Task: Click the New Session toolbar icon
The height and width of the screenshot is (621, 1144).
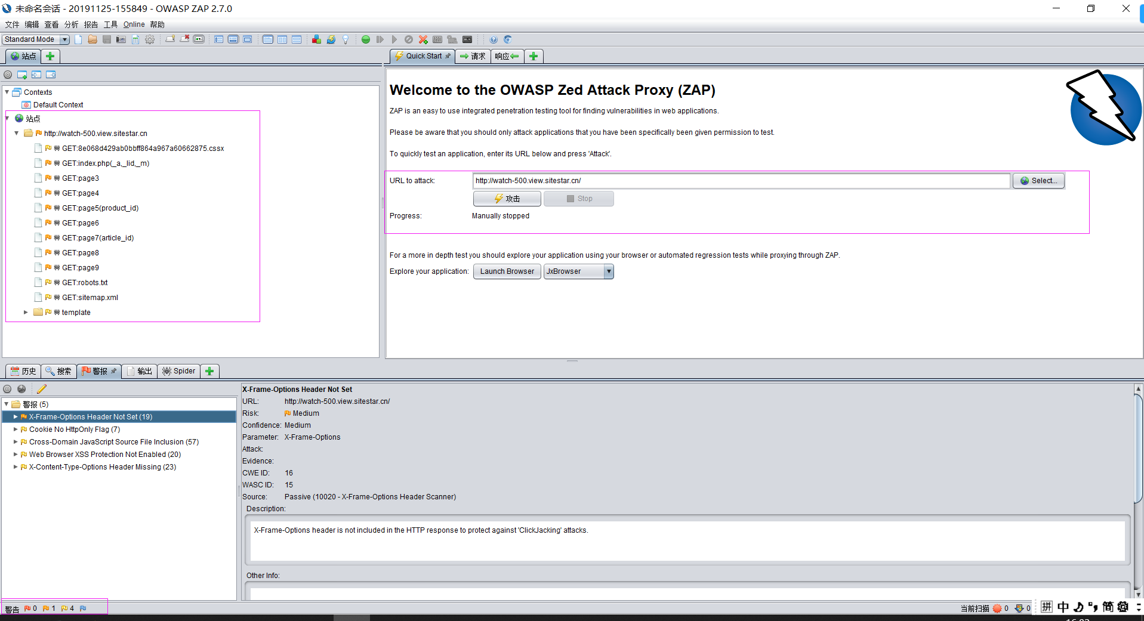Action: [x=78, y=39]
